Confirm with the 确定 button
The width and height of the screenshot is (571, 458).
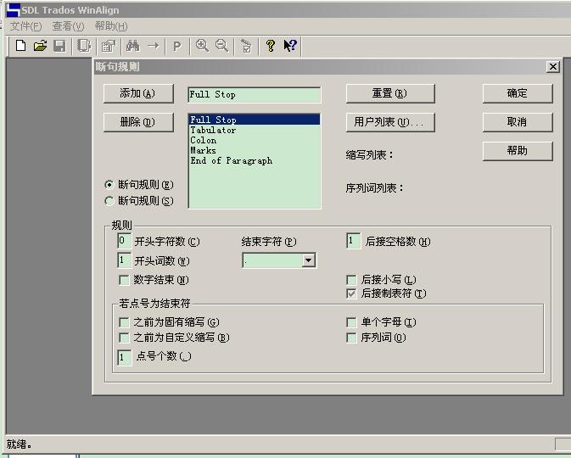point(518,93)
